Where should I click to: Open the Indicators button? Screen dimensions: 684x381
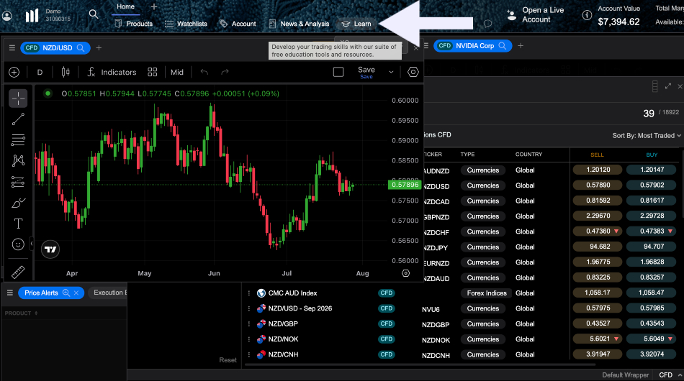click(112, 73)
